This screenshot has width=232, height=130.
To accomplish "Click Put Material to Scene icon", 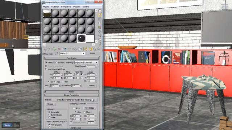I will [x=49, y=49].
